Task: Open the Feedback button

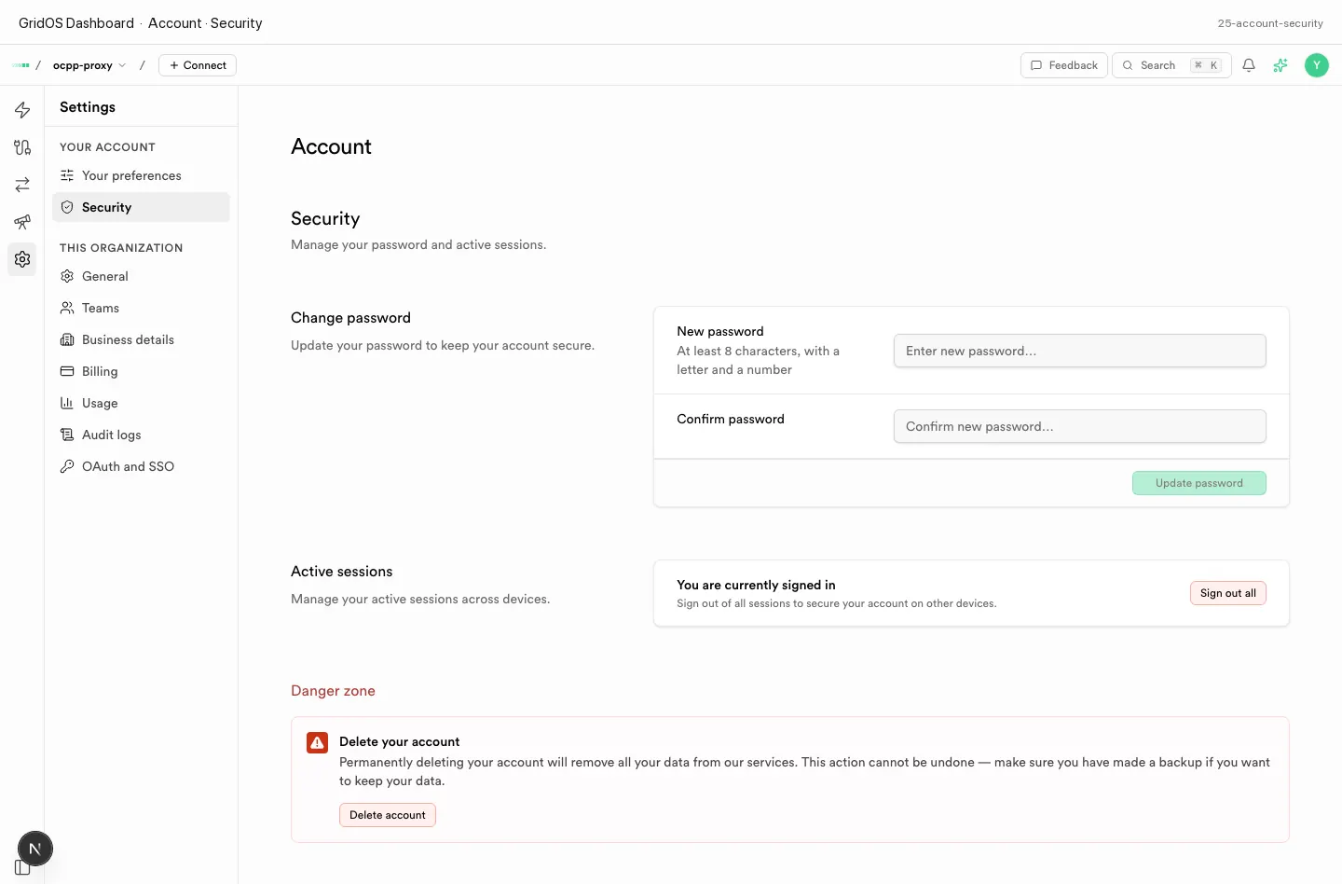Action: pyautogui.click(x=1064, y=65)
